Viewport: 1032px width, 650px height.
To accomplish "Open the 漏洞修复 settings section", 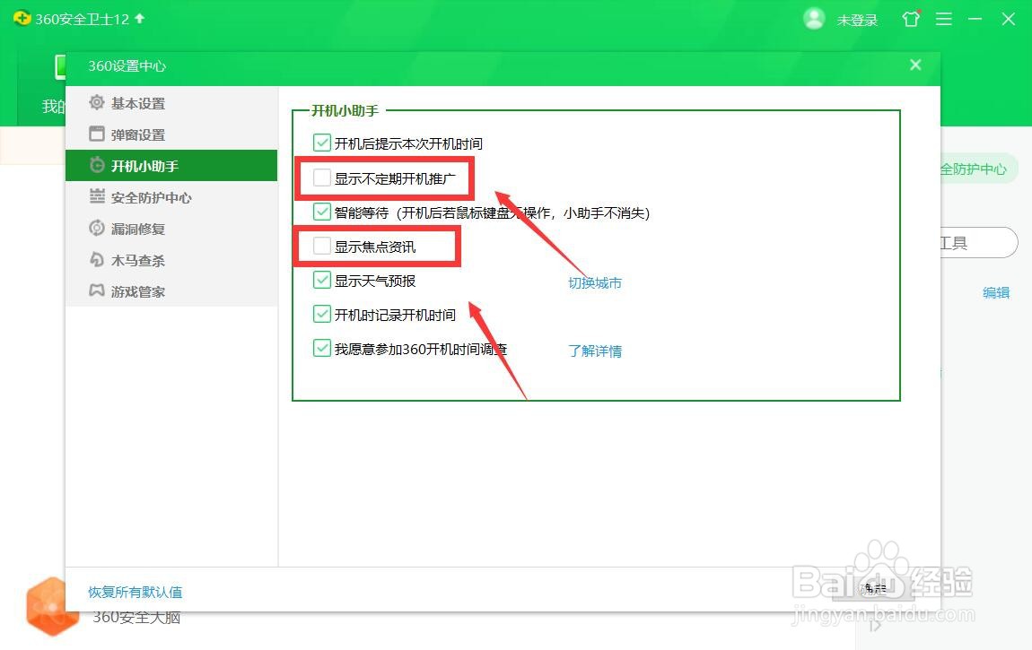I will (171, 229).
